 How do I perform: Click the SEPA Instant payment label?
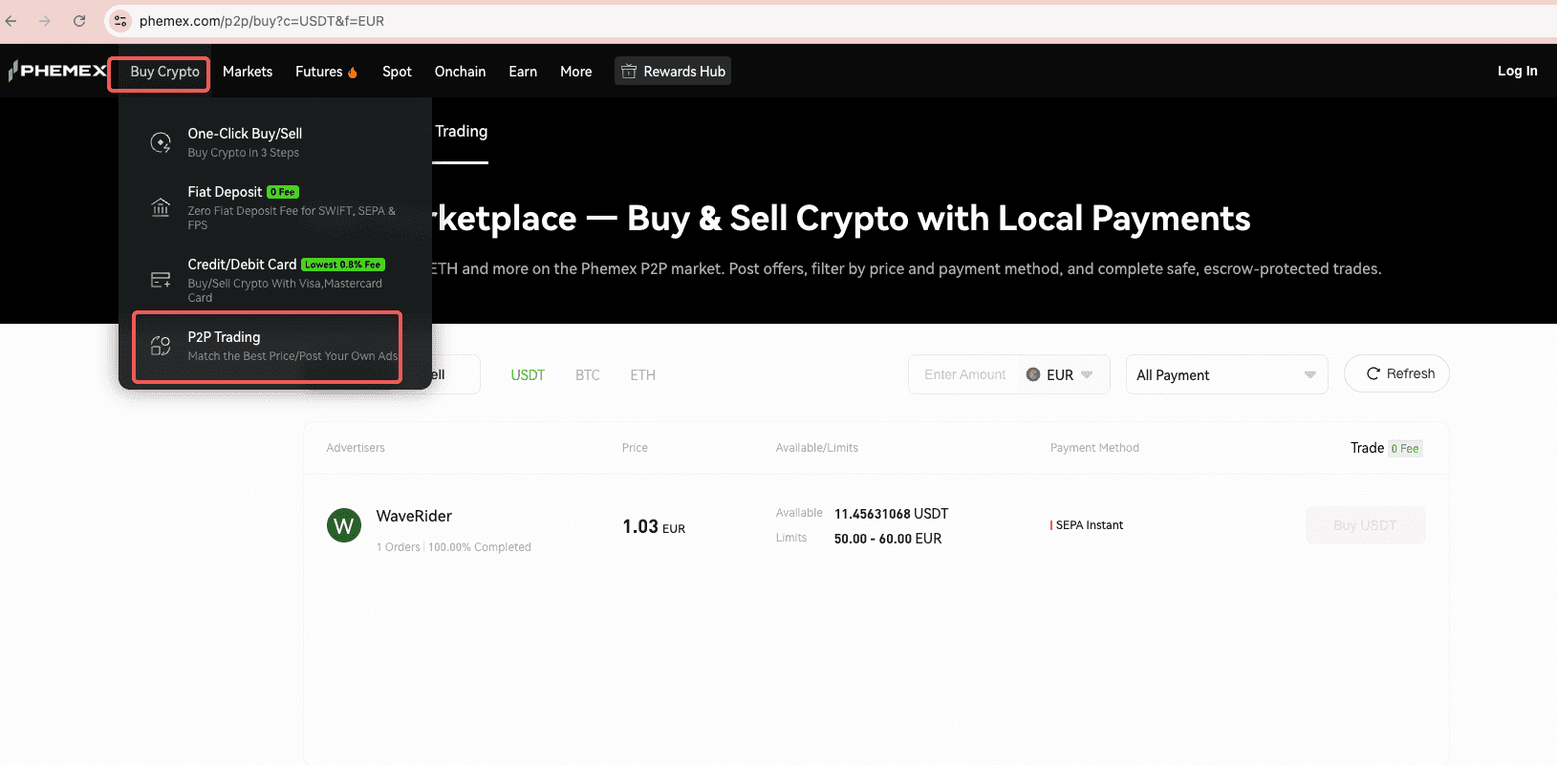point(1089,525)
